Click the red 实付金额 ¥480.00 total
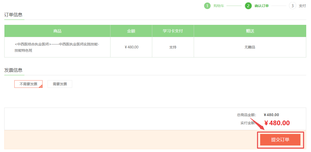Image resolution: width=311 pixels, height=152 pixels. pos(277,123)
